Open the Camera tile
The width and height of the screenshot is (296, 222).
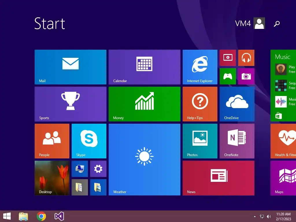coord(246,76)
